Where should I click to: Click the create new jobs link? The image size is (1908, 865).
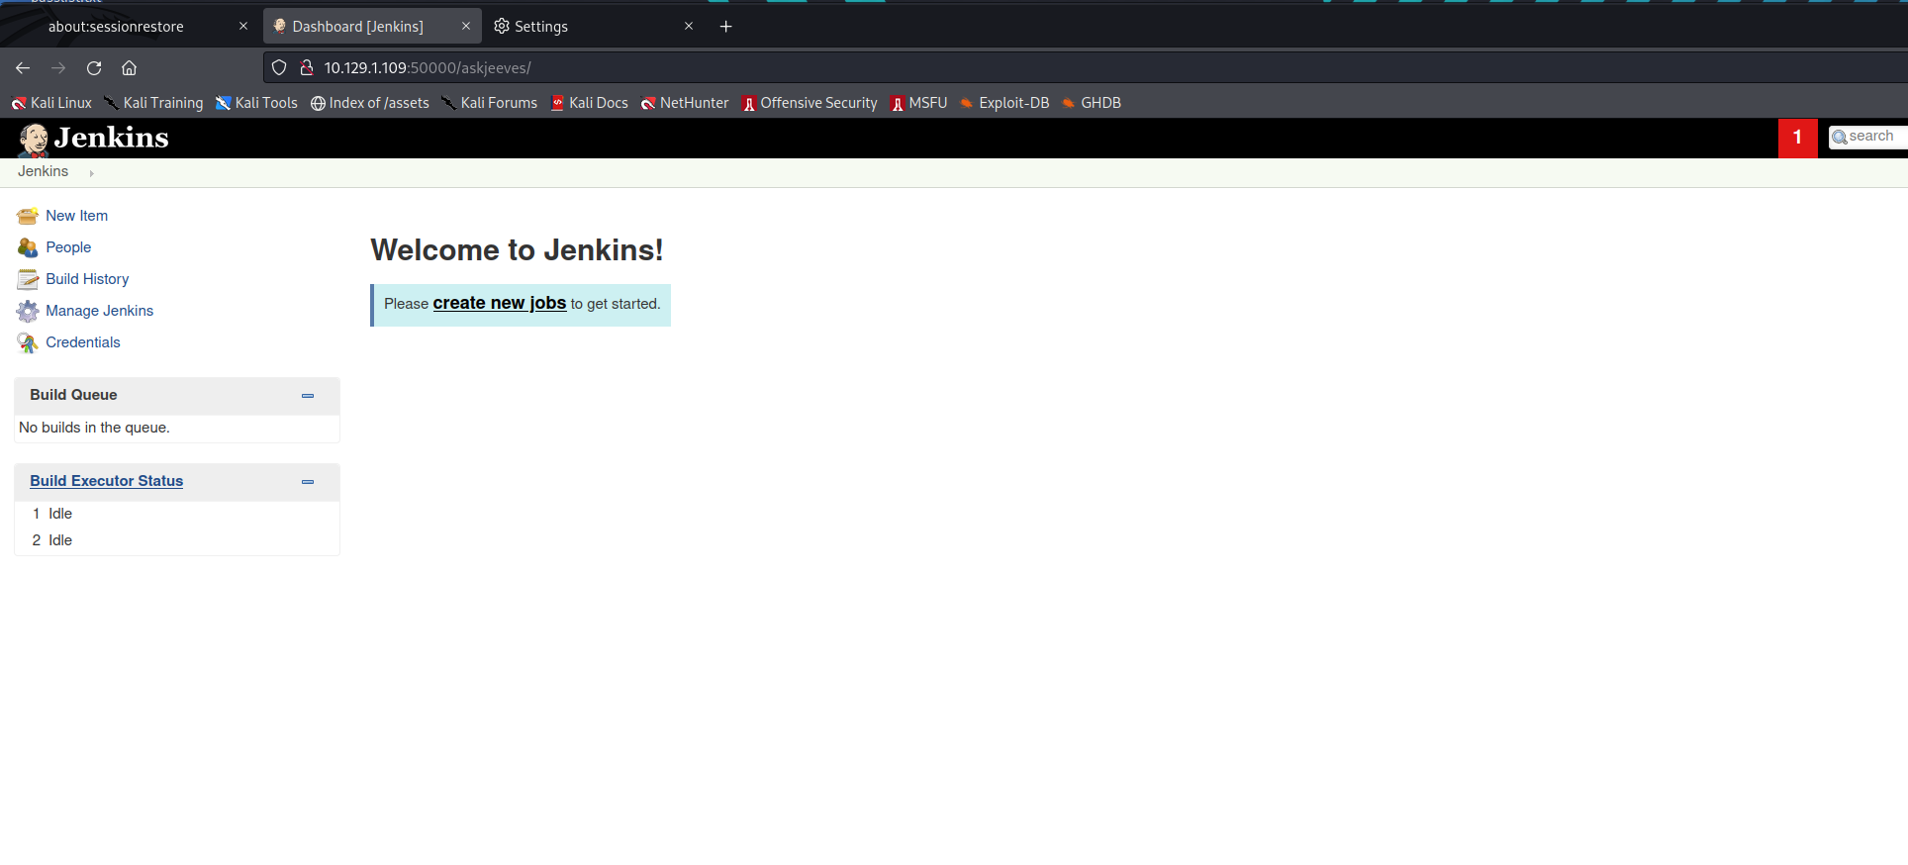(x=500, y=303)
